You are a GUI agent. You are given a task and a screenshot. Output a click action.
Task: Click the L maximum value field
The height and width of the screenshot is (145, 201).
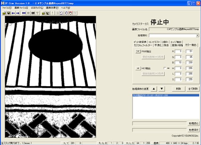click(x=189, y=74)
